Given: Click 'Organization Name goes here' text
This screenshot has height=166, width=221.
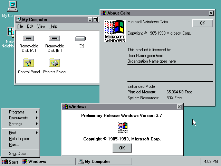Looking at the screenshot, I should (152, 61).
